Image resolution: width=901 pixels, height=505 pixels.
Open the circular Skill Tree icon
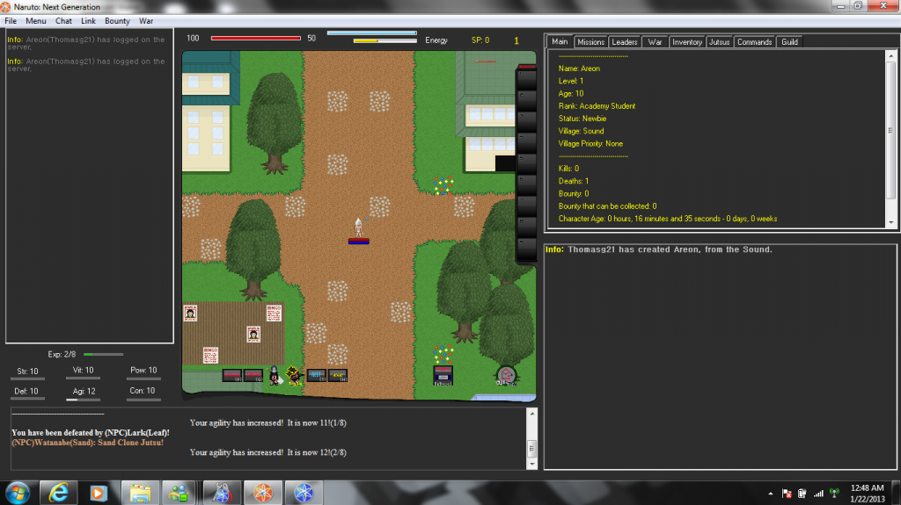pos(506,376)
